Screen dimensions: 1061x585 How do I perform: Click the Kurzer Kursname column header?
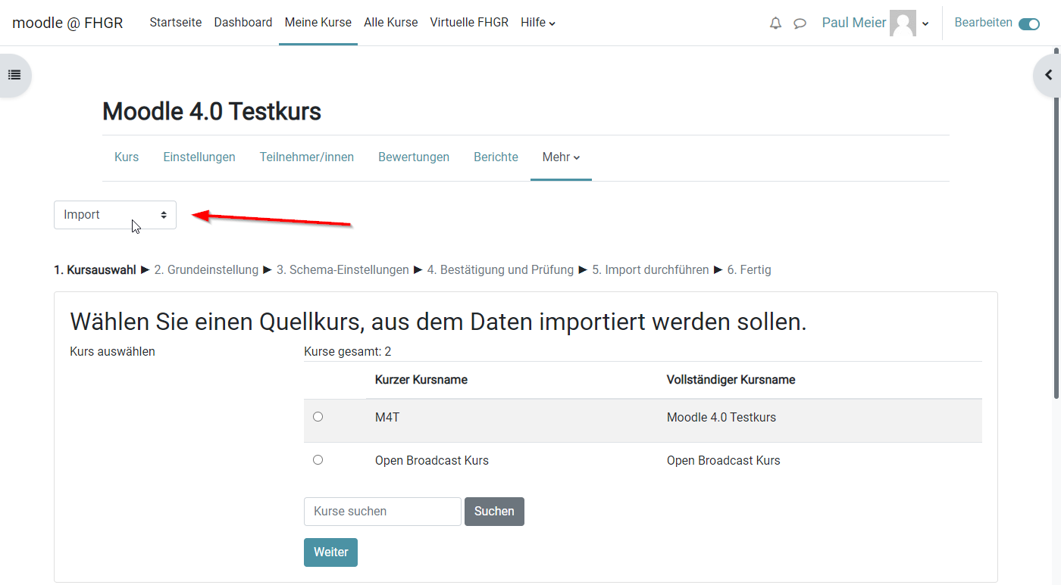421,380
